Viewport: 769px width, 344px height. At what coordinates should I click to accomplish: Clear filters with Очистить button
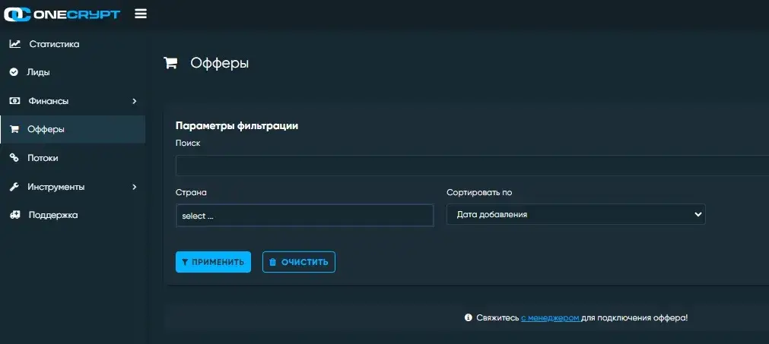point(299,262)
